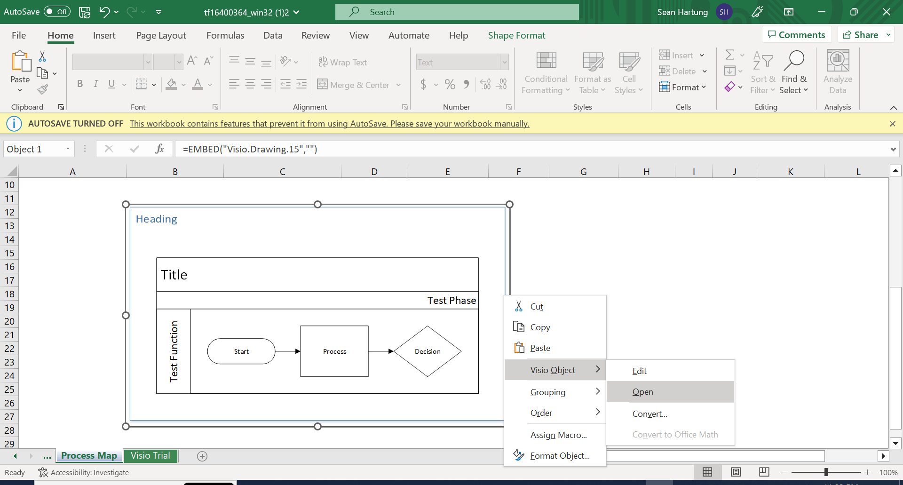Choose Assign Macro... in context menu
Viewport: 903px width, 485px height.
pyautogui.click(x=555, y=435)
